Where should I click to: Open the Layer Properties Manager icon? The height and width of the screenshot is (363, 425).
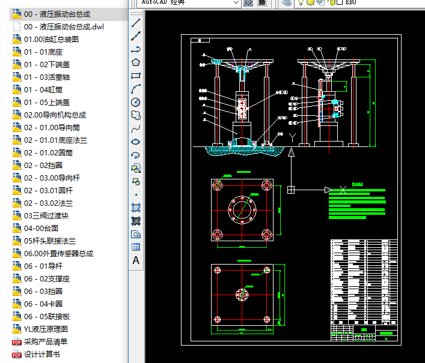(x=287, y=3)
